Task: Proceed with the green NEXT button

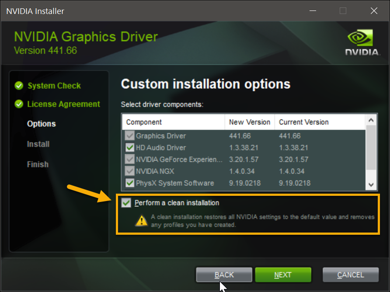Action: point(283,275)
